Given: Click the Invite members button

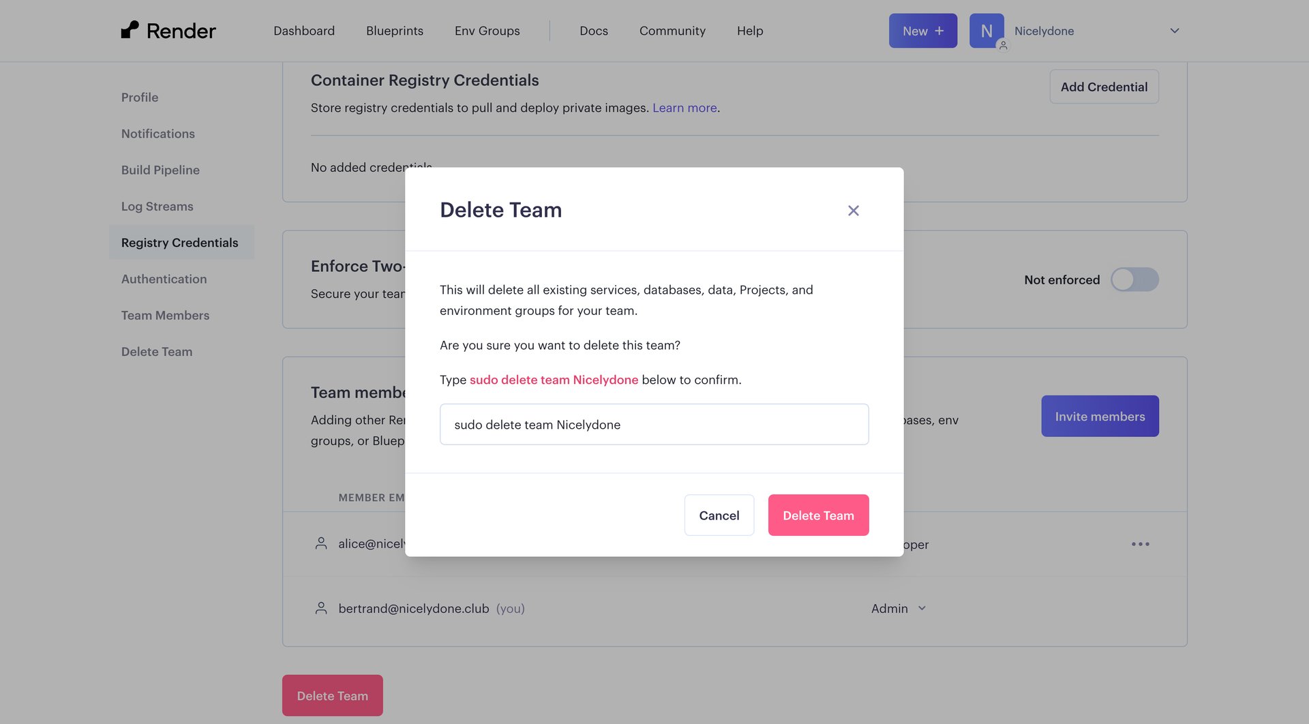Looking at the screenshot, I should click(1099, 416).
